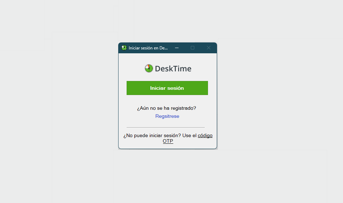Screen dimensions: 343x203
Task: Click the DeskTime icon in the title bar
Action: [x=124, y=48]
